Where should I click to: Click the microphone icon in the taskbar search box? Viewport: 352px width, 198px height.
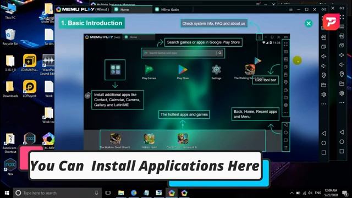coord(96,193)
